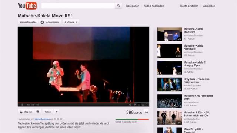Open the Teilen share button
237x133 pixels.
48,112
